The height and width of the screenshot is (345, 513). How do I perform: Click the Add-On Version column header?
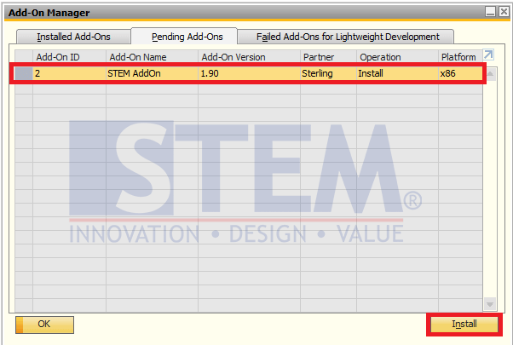coord(250,57)
